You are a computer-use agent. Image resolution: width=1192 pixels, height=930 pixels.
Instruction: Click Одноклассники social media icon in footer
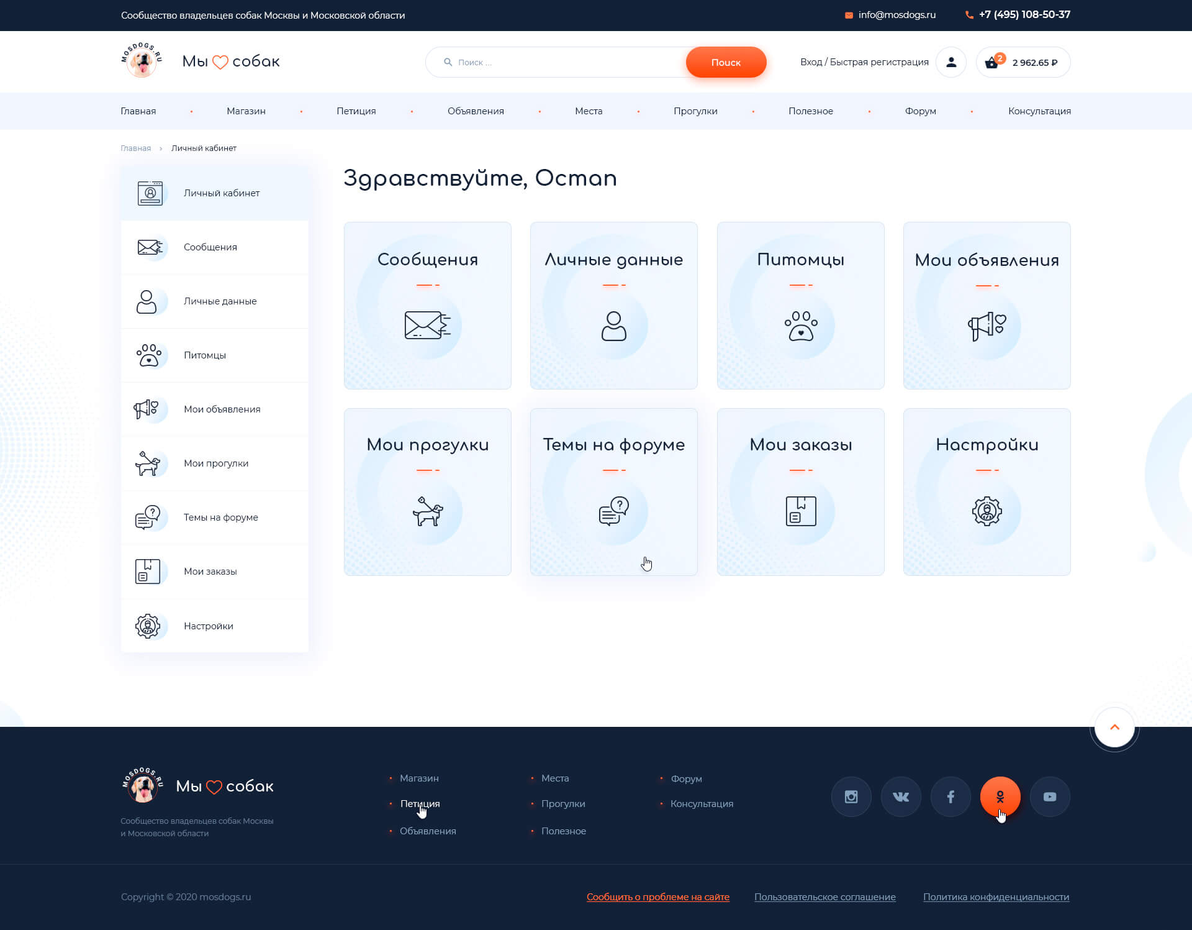[1000, 796]
